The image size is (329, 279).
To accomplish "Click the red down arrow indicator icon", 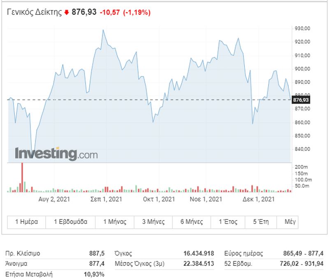I will click(x=67, y=13).
